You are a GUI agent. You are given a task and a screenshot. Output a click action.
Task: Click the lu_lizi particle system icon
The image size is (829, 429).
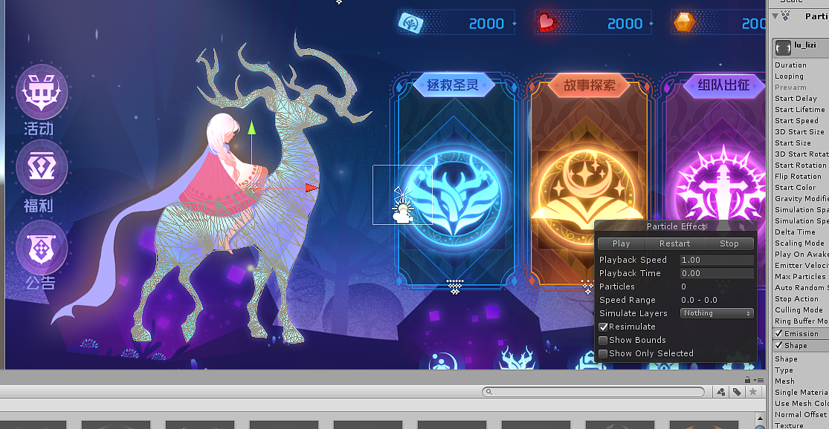point(783,48)
